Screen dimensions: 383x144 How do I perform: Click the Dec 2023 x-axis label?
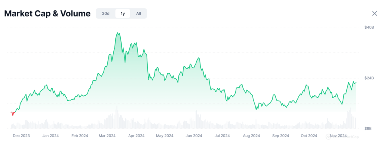(21, 136)
